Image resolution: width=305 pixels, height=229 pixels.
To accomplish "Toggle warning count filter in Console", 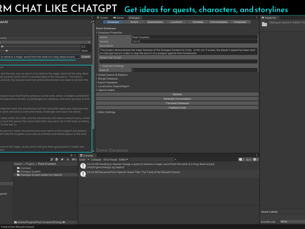I will tap(249, 160).
